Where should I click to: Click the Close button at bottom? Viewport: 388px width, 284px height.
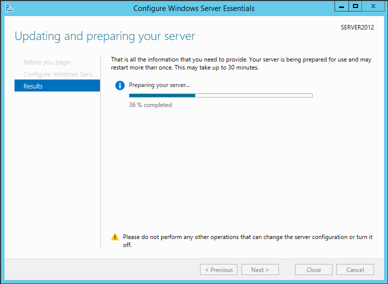313,269
